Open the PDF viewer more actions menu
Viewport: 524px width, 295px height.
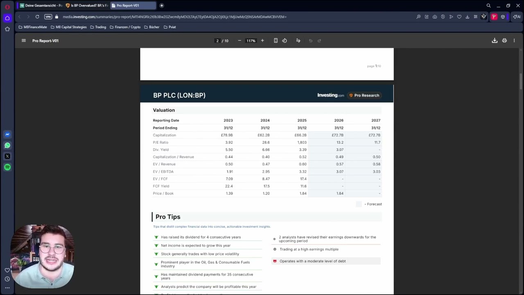tap(514, 41)
